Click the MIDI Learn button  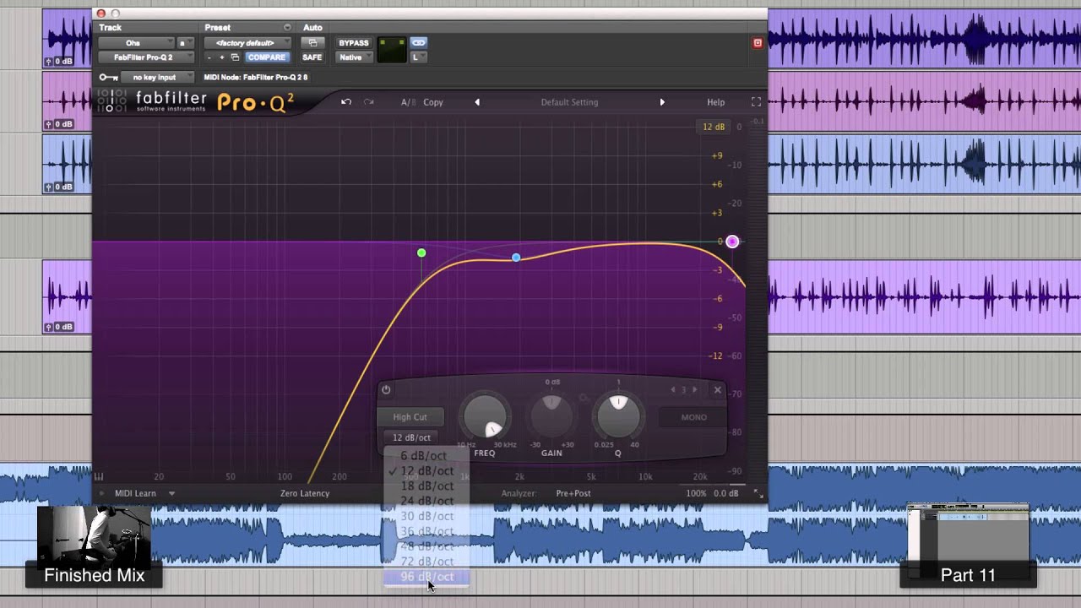(x=135, y=493)
